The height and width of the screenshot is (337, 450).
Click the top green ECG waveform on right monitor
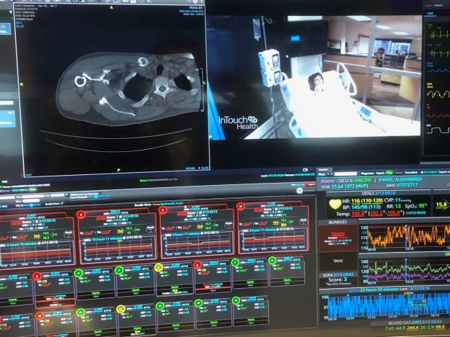point(438,35)
